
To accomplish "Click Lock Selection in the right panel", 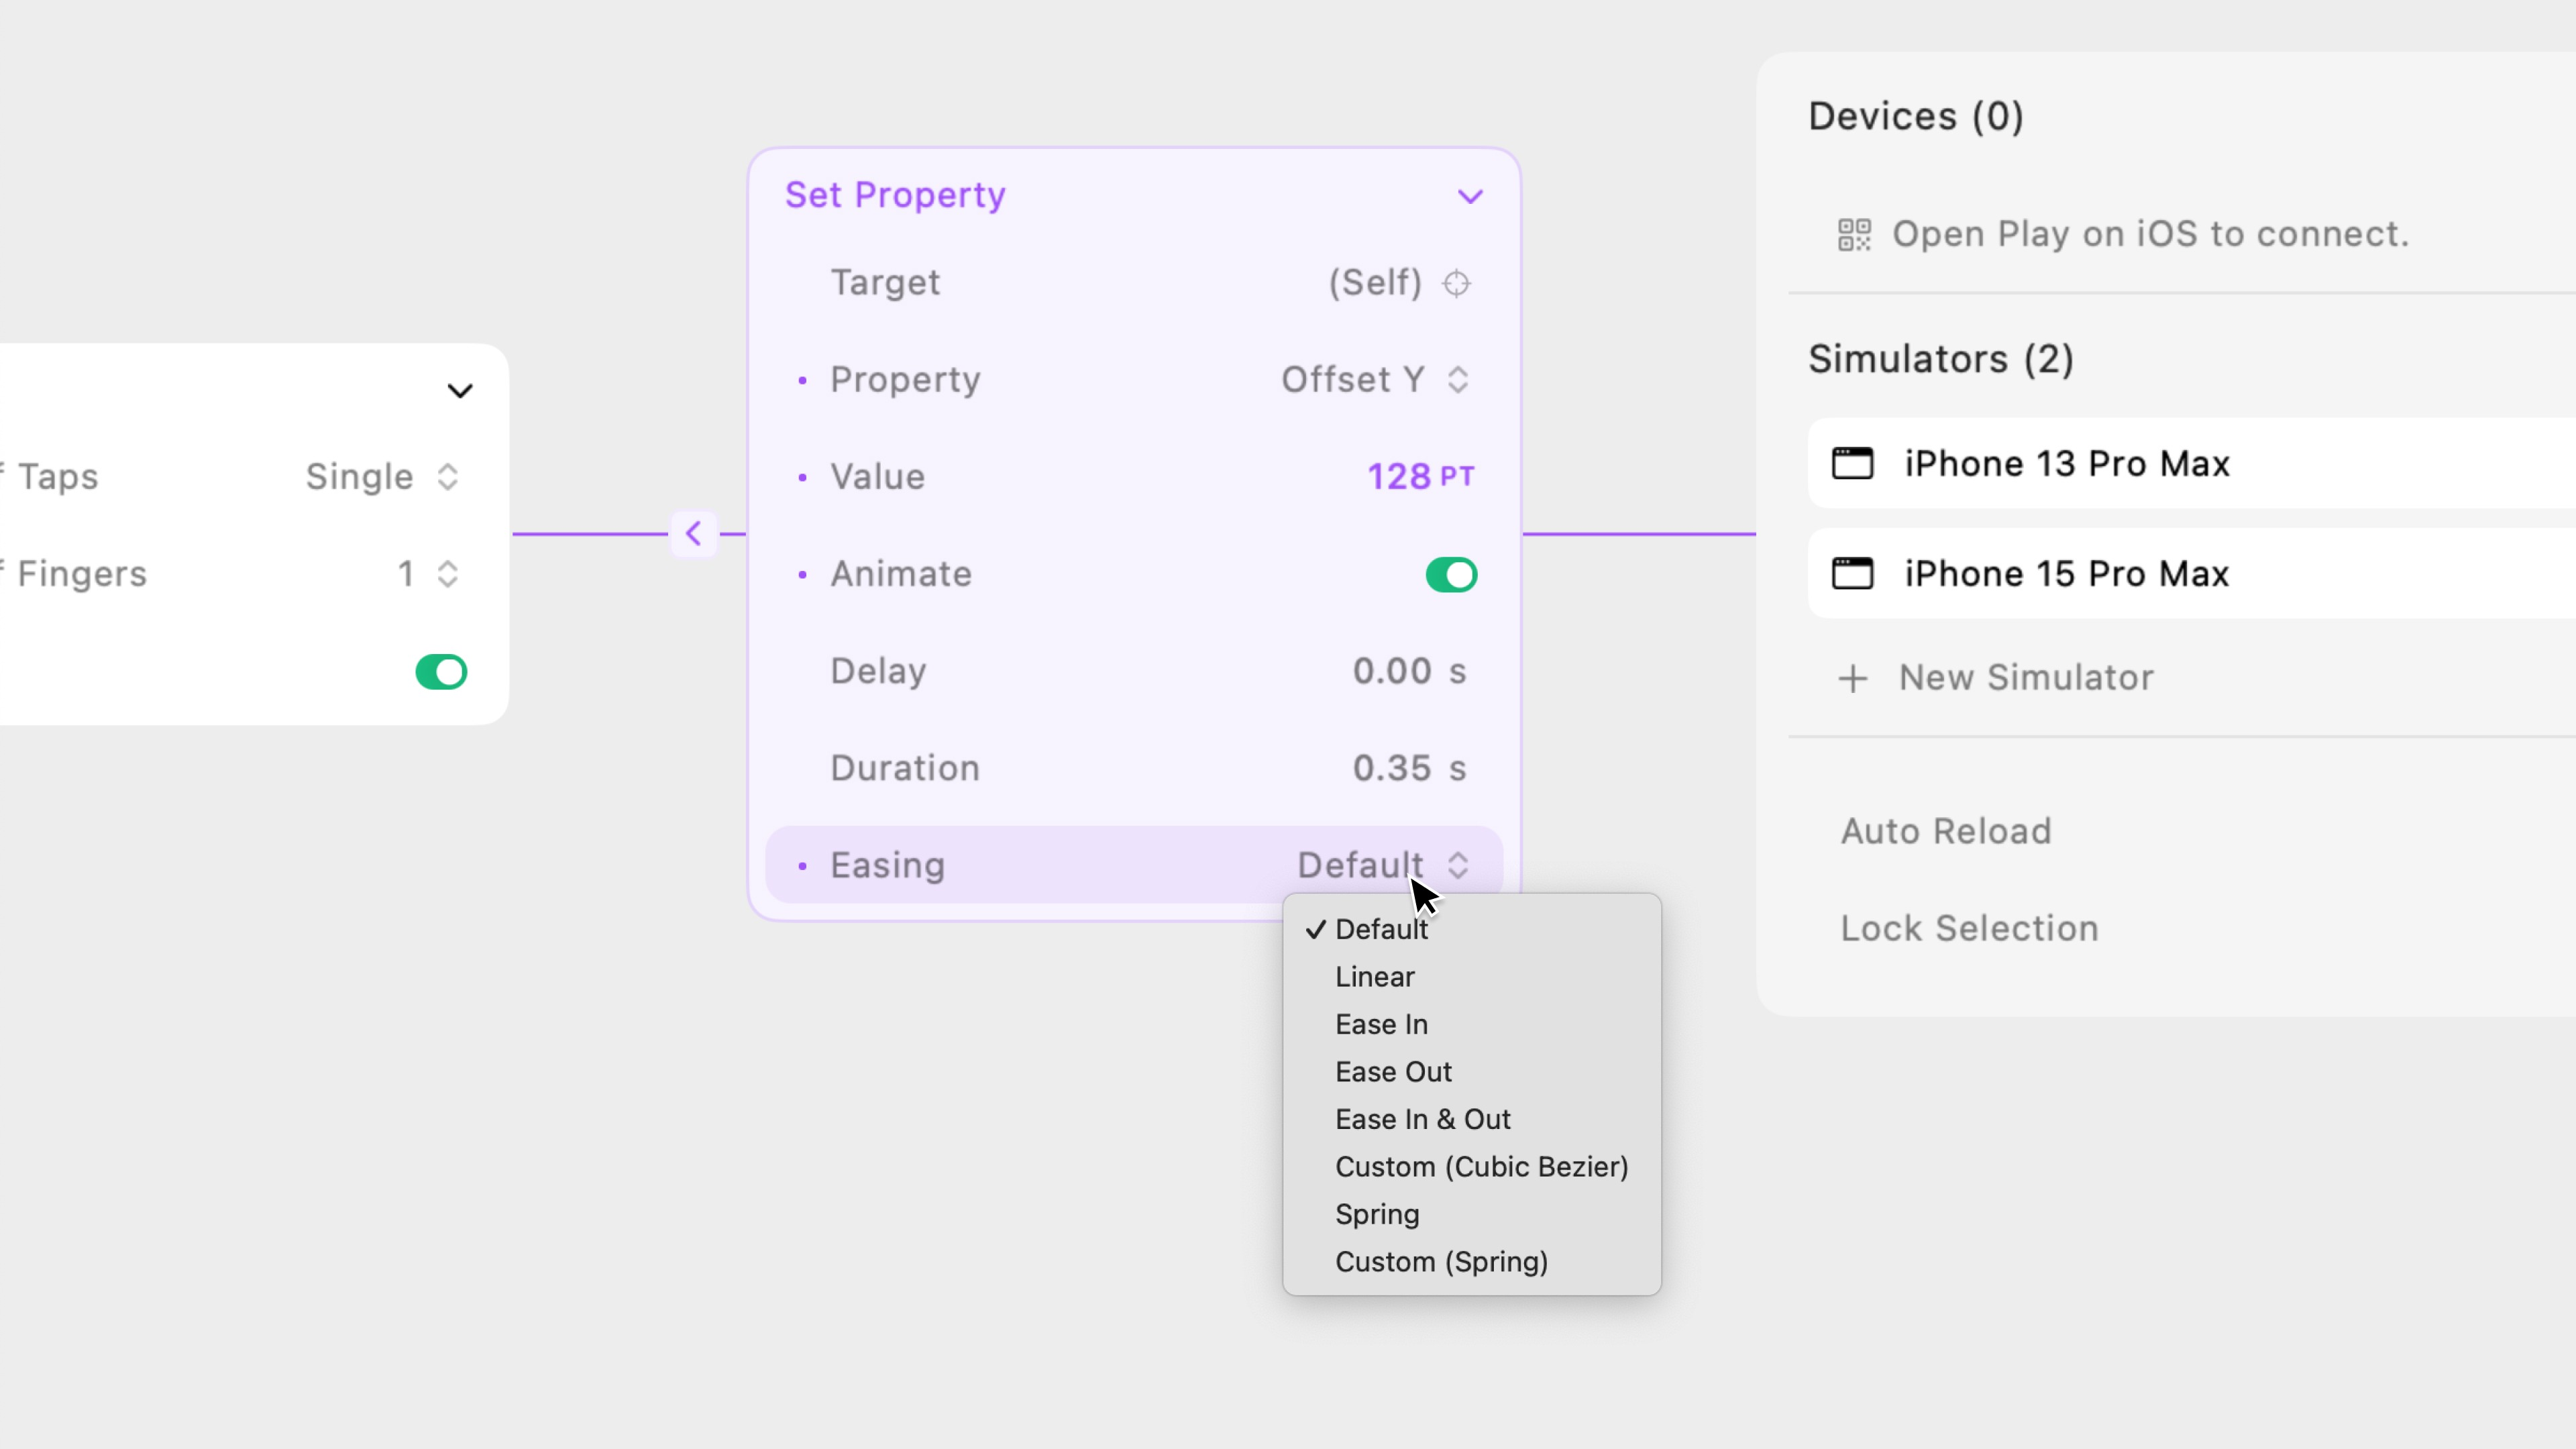I will [x=1969, y=928].
